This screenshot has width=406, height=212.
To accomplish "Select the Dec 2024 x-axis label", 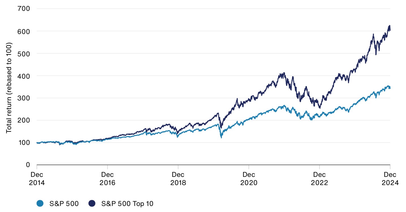I will (390, 179).
